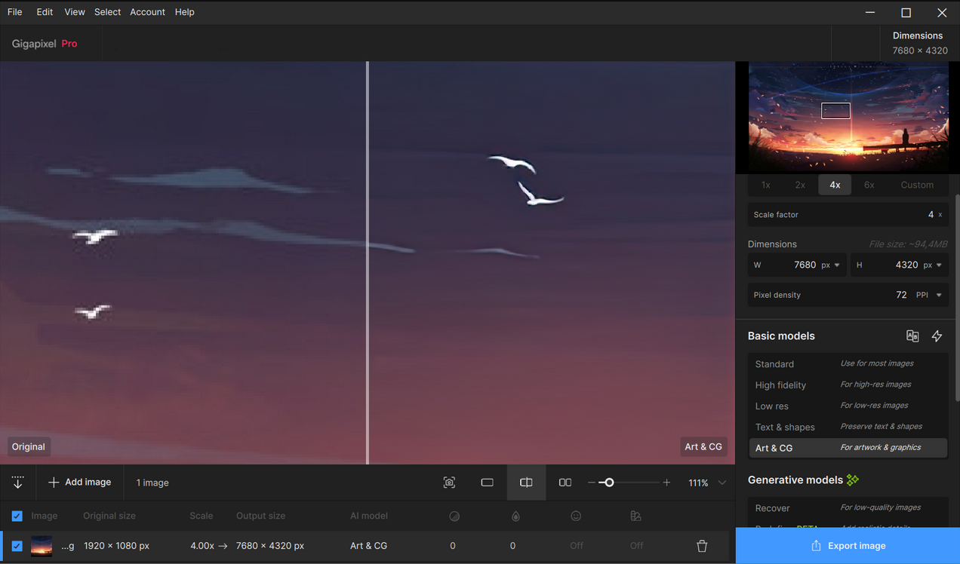
Task: Select the split view layout icon
Action: point(526,483)
